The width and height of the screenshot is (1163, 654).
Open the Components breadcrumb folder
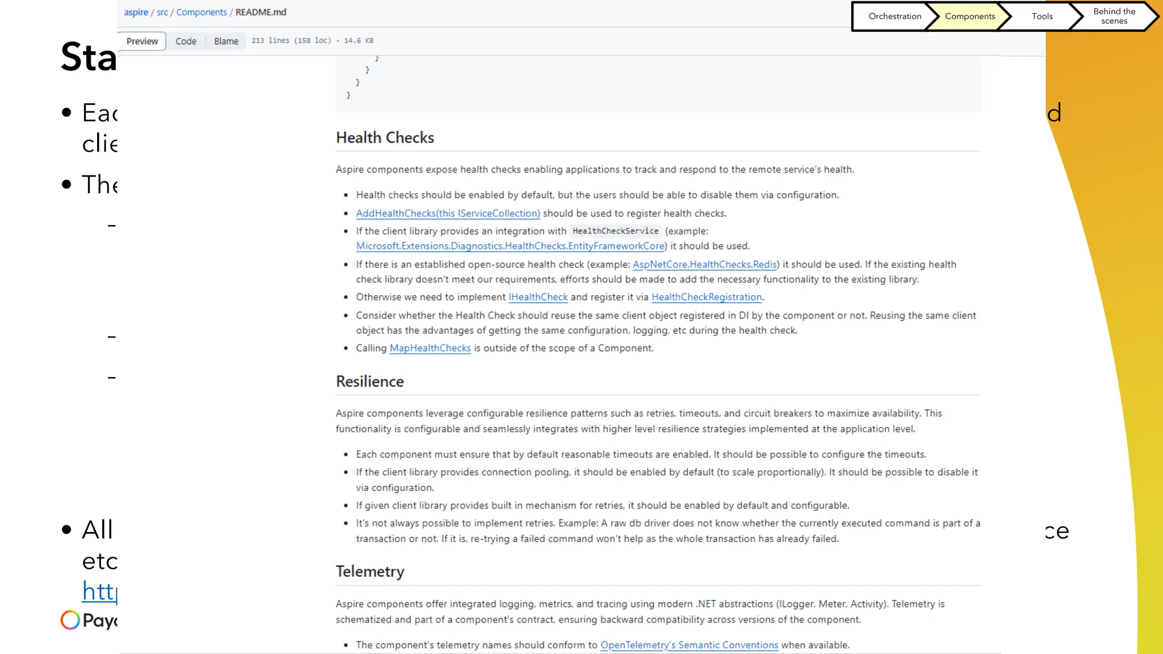[201, 12]
